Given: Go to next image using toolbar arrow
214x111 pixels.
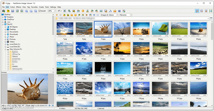Looking at the screenshot, I should coord(22,11).
